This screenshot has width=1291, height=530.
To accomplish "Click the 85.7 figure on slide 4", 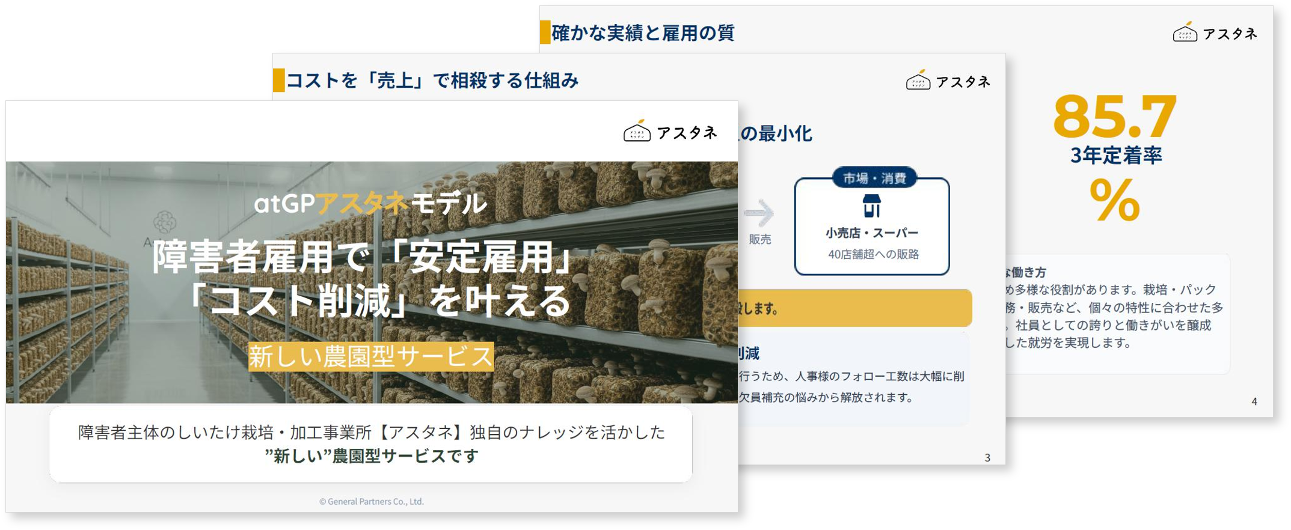I will 1115,117.
